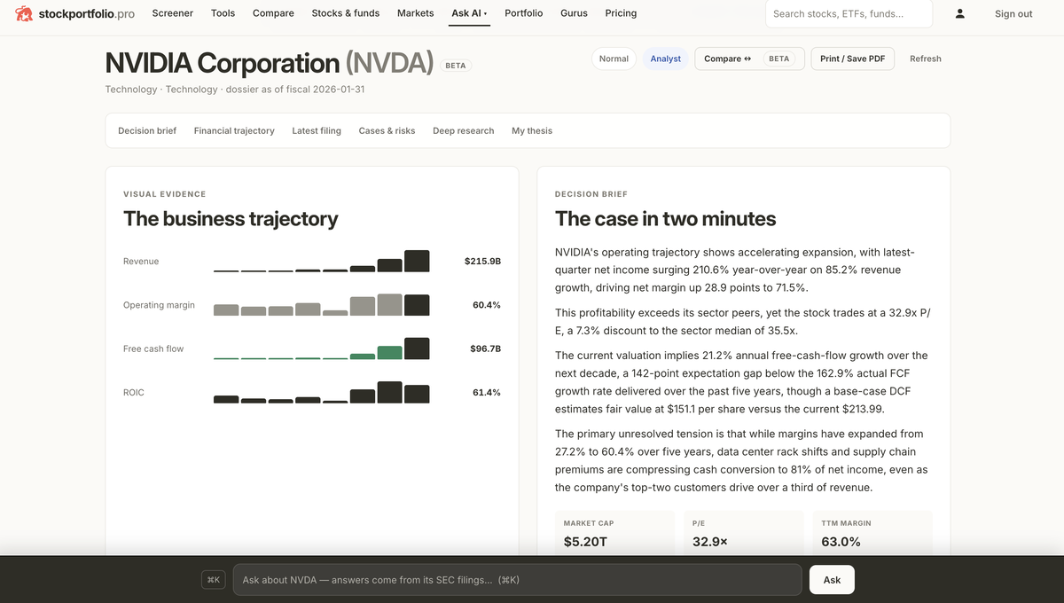
Task: Click the Free cash flow row label
Action: tap(153, 348)
